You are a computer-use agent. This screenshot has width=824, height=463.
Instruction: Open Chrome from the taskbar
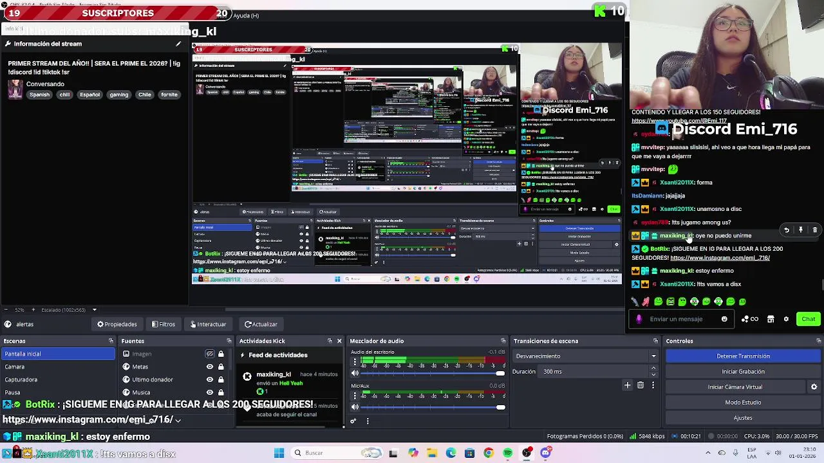(489, 453)
